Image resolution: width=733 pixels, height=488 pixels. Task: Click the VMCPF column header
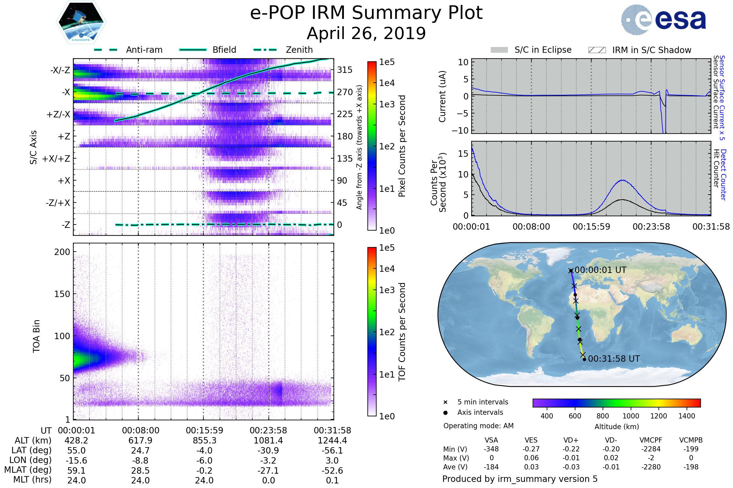click(651, 440)
